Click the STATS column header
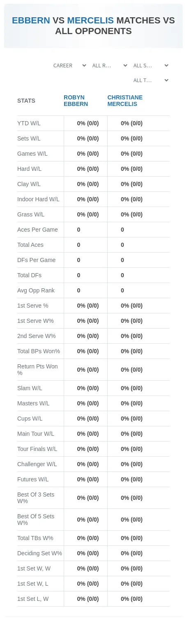The height and width of the screenshot is (621, 187). [26, 101]
